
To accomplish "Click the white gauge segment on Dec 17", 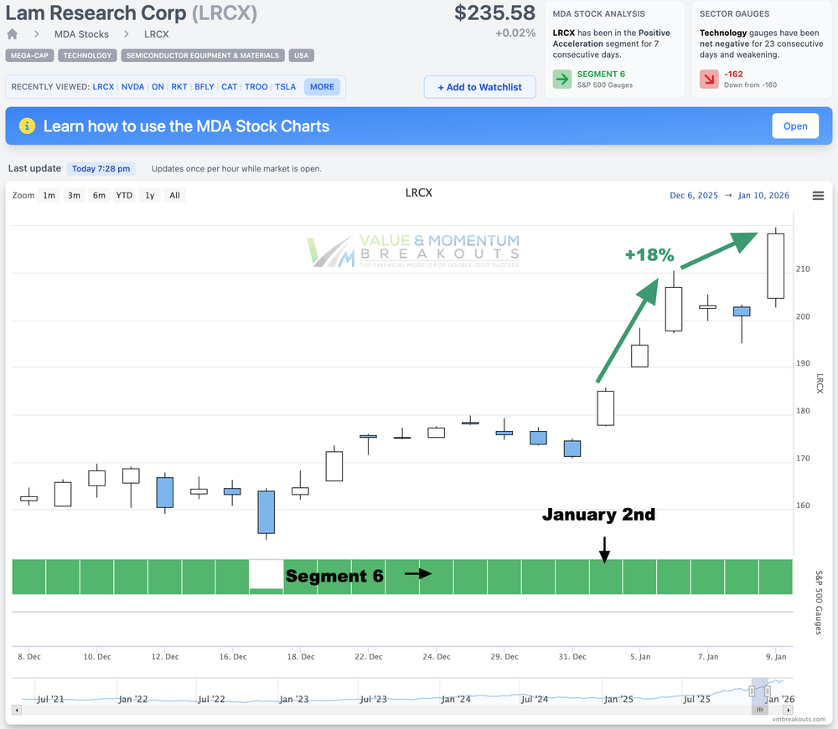I will (x=266, y=575).
